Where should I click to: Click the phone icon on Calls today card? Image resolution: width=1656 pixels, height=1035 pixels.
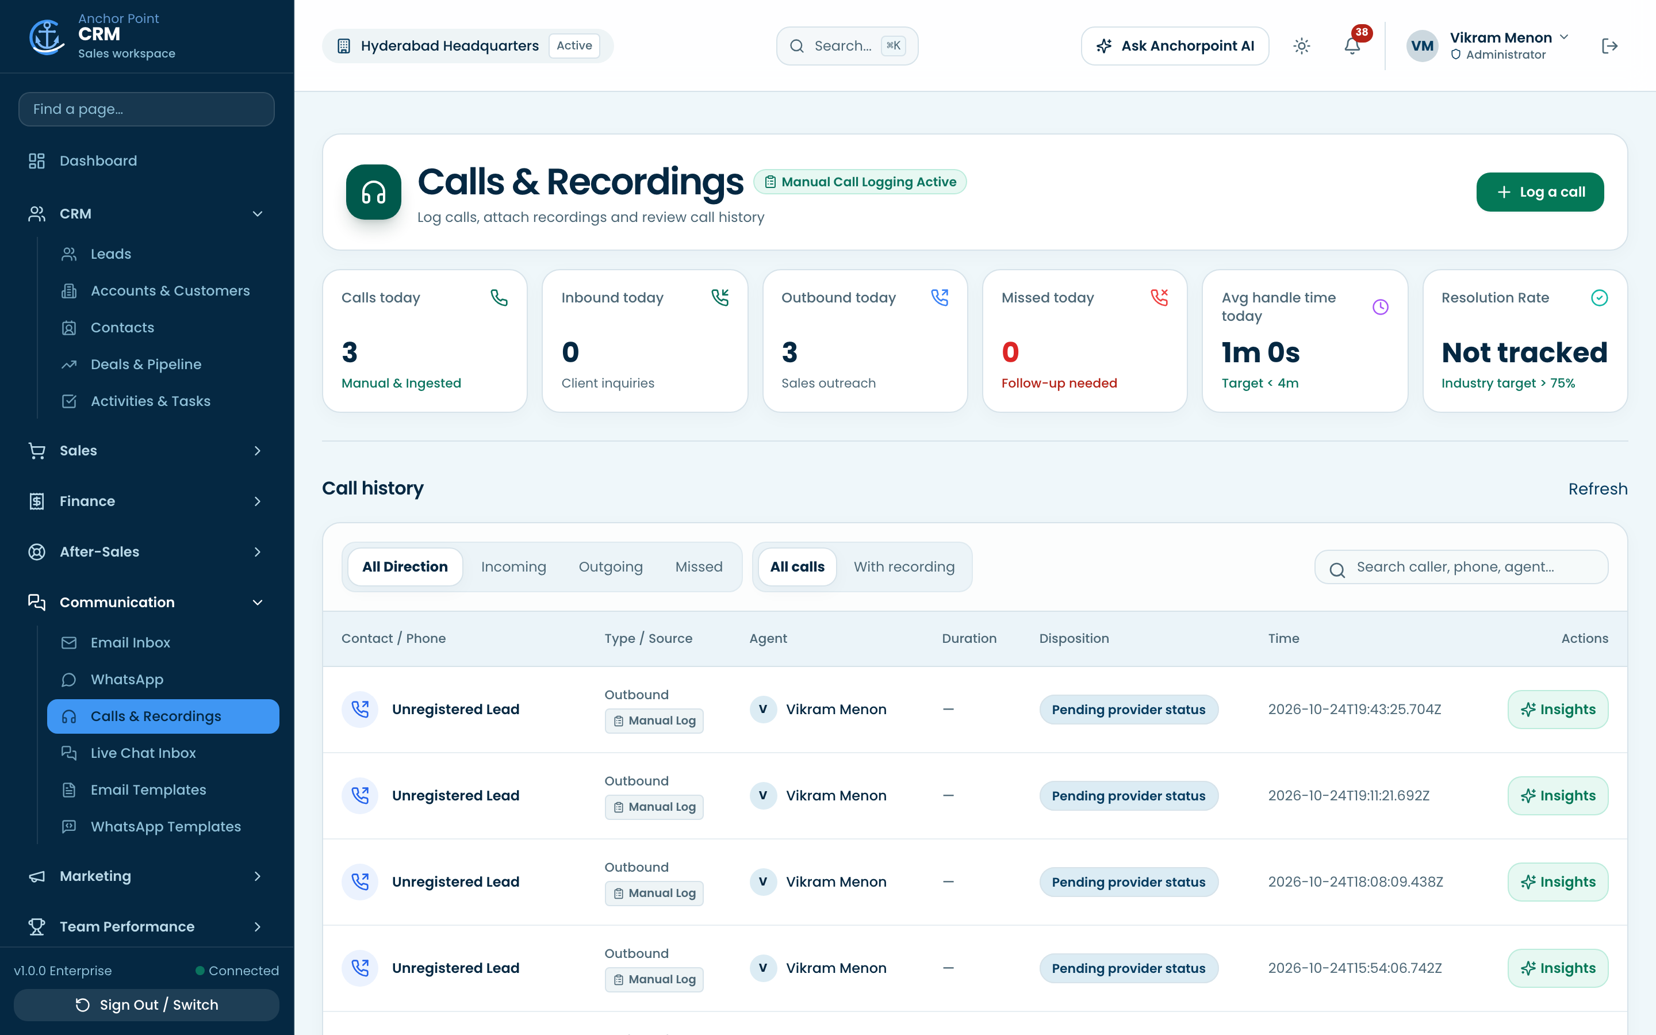click(499, 298)
